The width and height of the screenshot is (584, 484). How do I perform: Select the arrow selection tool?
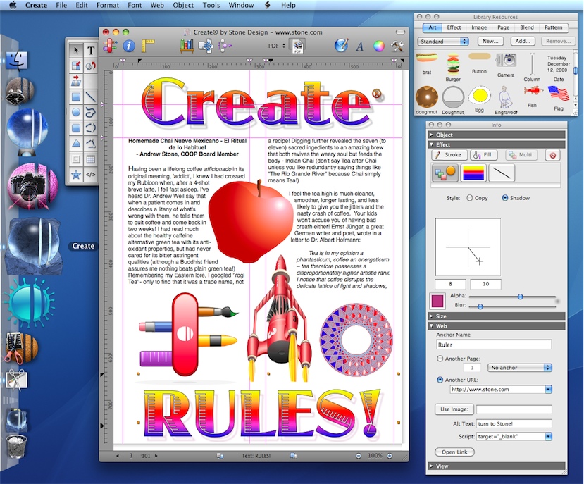click(76, 50)
